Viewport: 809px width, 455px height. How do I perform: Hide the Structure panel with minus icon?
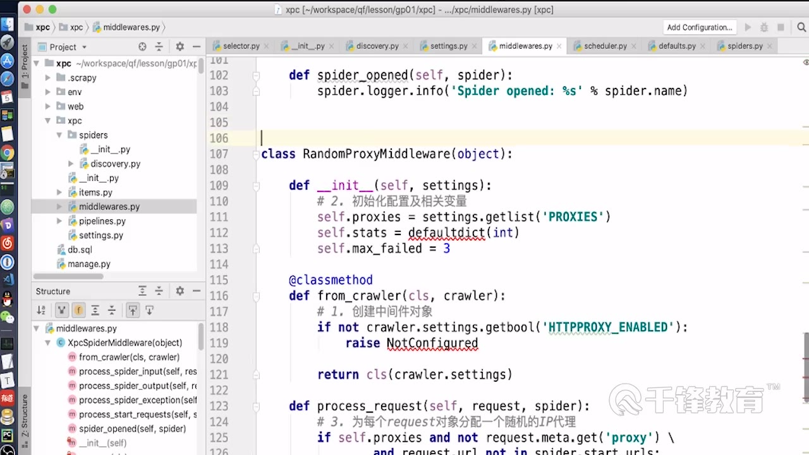point(196,291)
